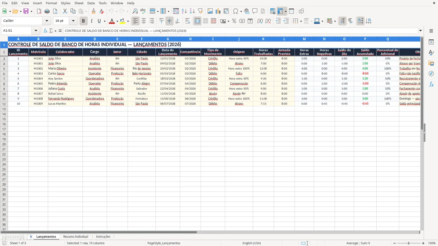
Task: Open the font name dropdown
Action: [x=47, y=21]
